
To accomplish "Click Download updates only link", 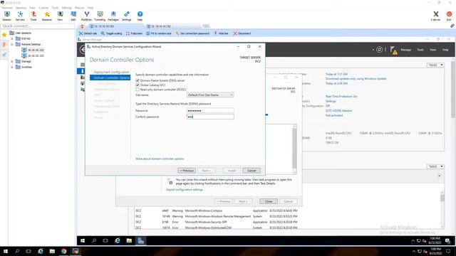I will 356,79.
